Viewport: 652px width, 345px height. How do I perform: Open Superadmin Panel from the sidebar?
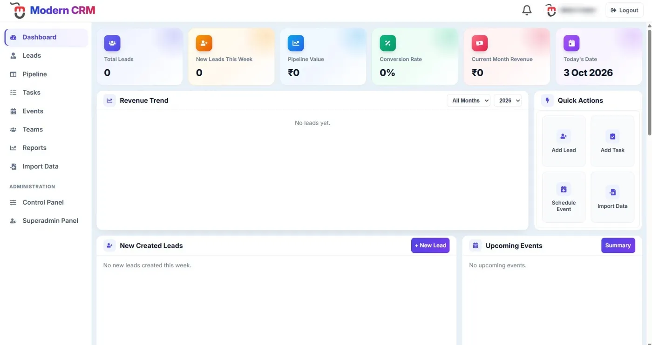point(46,221)
